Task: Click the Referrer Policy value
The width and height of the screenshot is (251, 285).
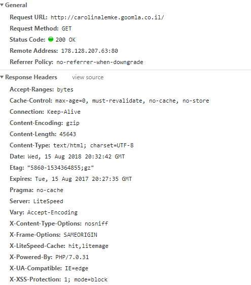Action: [x=100, y=62]
